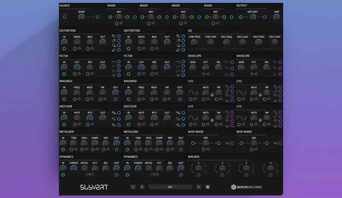Select the top shape radio in the top-right LFO

(x=280, y=87)
